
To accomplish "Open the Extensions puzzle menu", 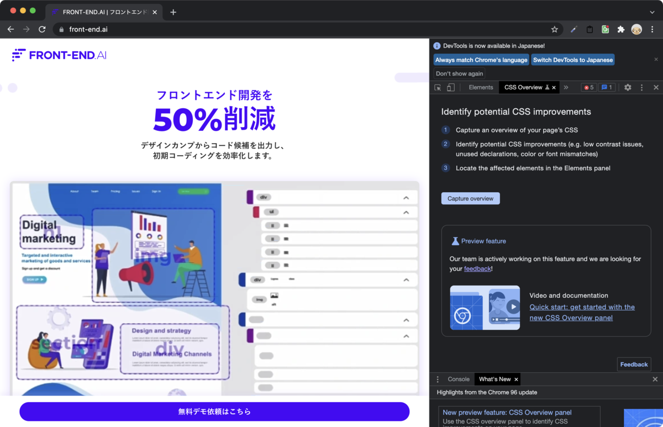I will coord(621,29).
